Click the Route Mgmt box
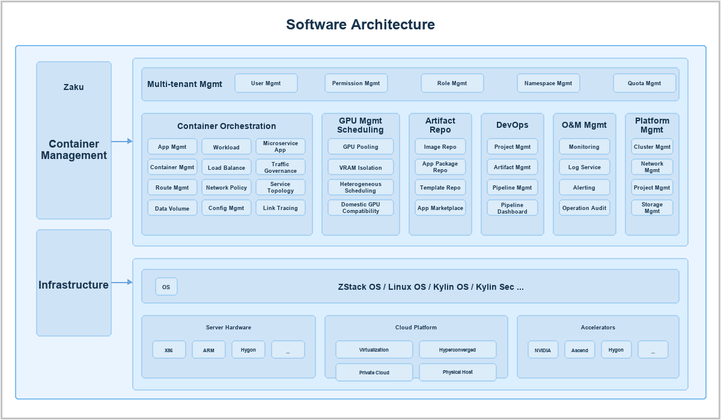Screen dimensions: 721x420 172,188
